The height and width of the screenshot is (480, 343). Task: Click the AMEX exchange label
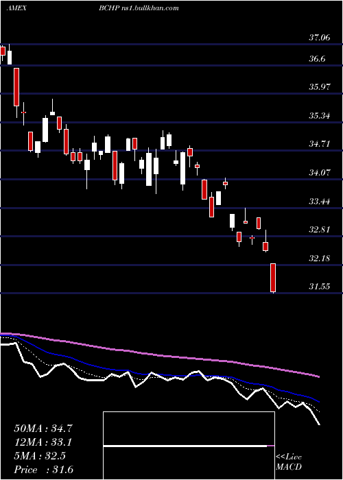pos(17,8)
